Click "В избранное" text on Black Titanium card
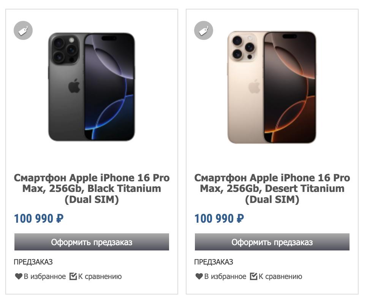The height and width of the screenshot is (301, 367). coord(45,277)
